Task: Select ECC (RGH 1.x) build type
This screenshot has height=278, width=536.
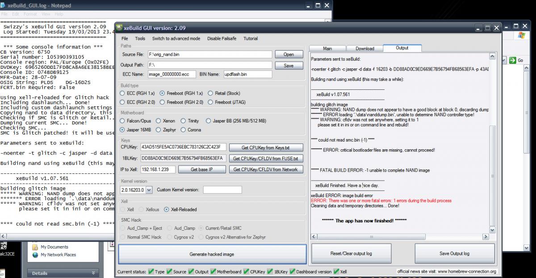Action: 122,93
